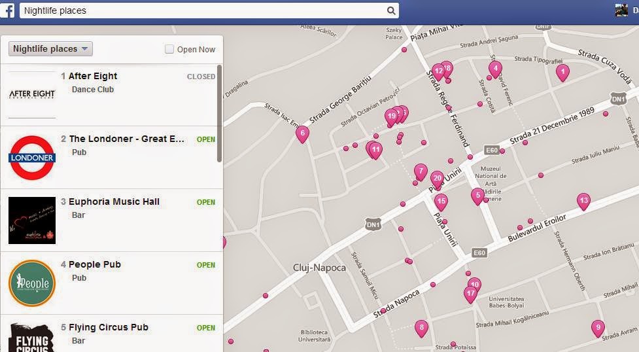Viewport: 639px width, 352px height.
Task: Click the After Eight logo thumbnail
Action: pos(32,95)
